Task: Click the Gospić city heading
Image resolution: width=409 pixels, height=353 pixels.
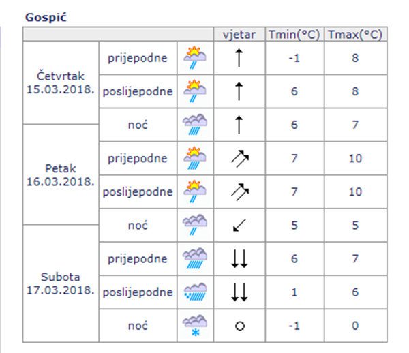Action: (x=43, y=15)
